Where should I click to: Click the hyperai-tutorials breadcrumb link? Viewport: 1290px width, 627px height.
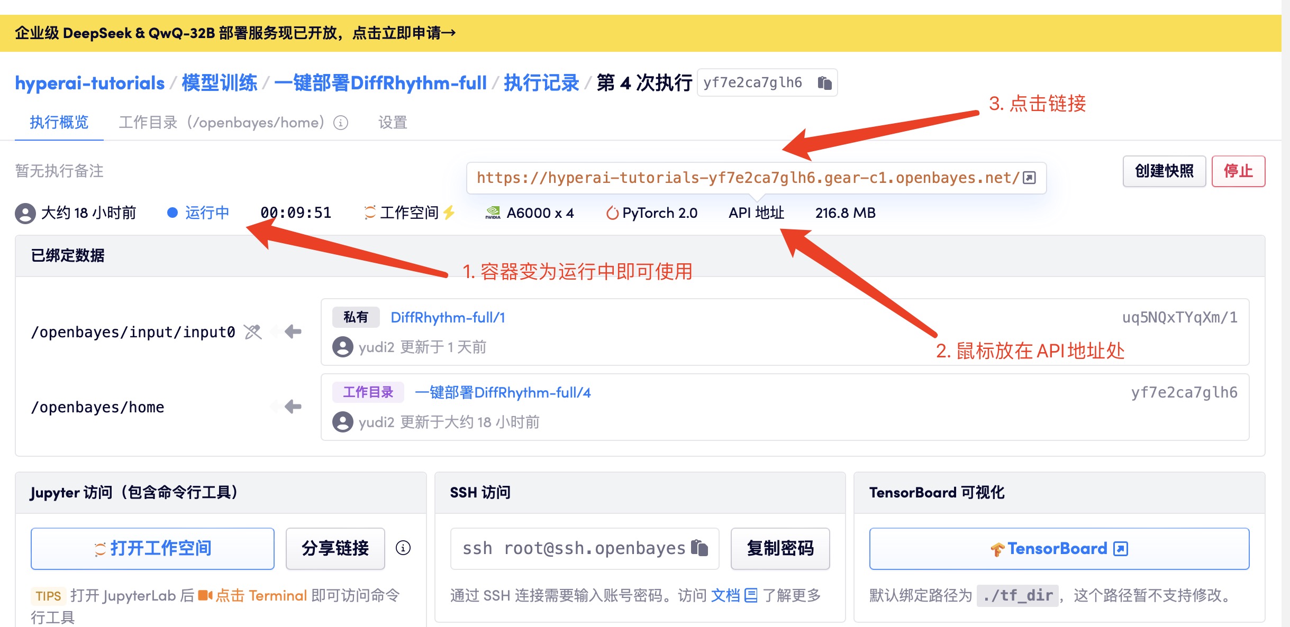90,83
